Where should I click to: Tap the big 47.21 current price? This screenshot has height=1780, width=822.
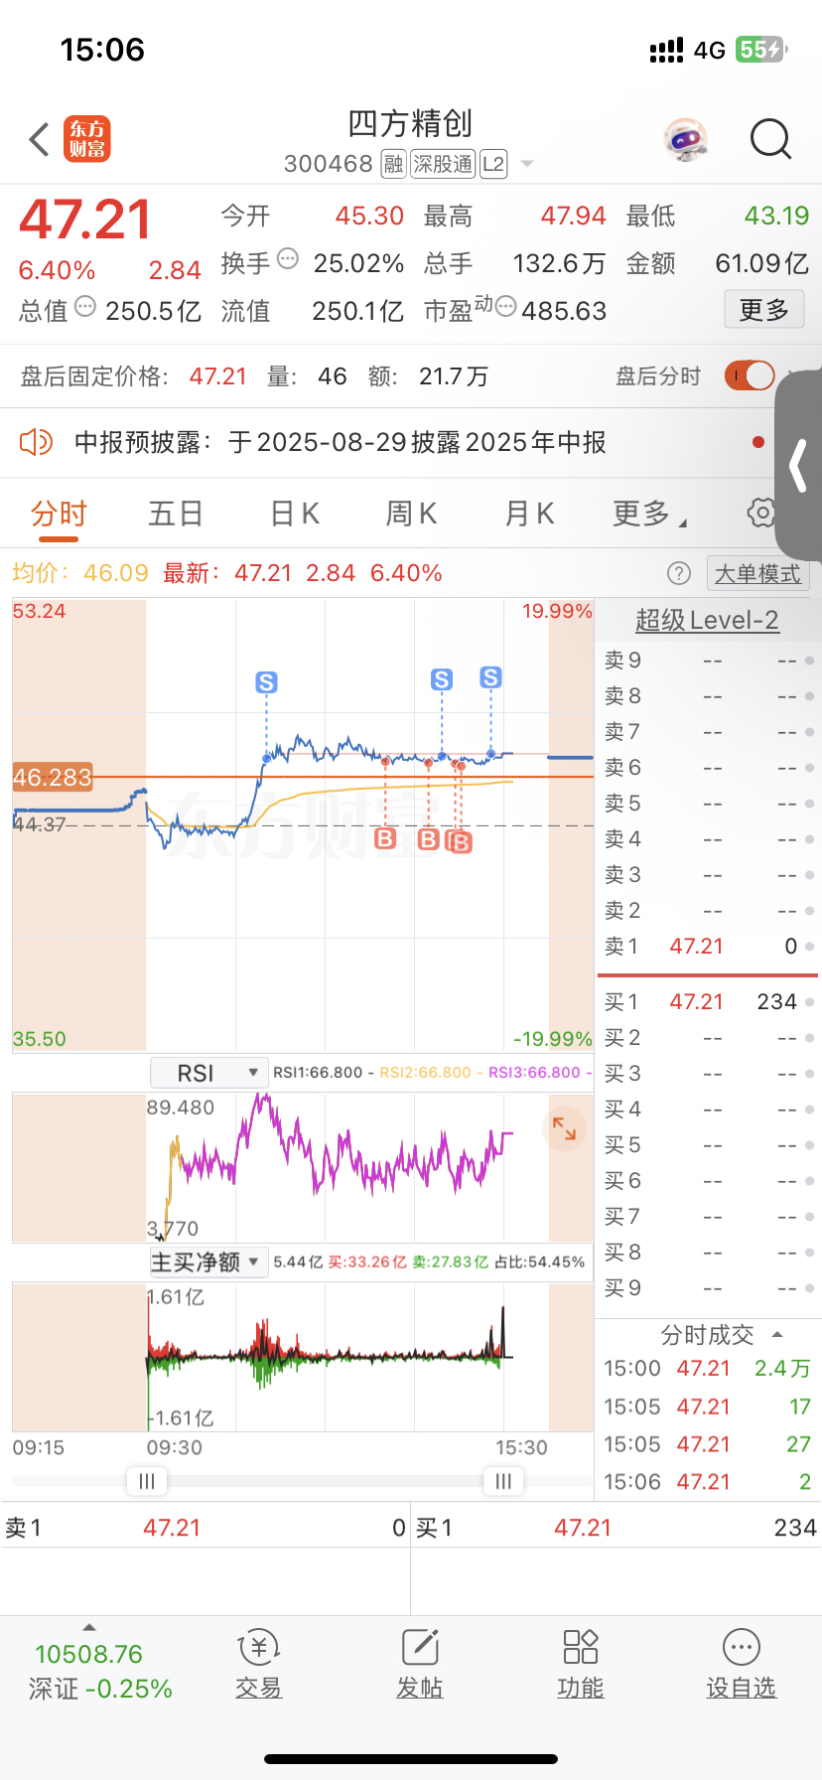point(85,220)
